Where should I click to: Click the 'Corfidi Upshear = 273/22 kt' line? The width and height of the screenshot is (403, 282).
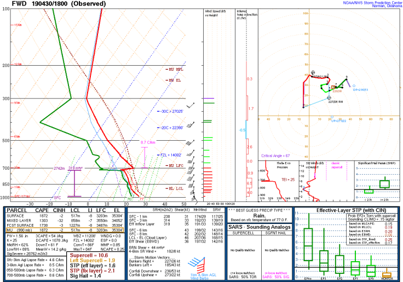154,275
